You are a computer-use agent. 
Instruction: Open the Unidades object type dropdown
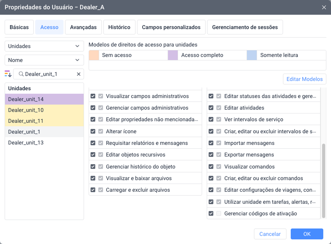pos(44,46)
